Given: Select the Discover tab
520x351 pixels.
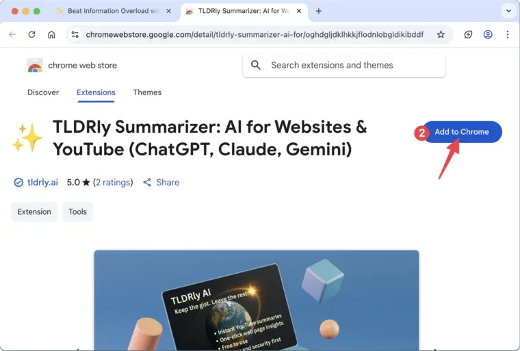Looking at the screenshot, I should (x=43, y=92).
